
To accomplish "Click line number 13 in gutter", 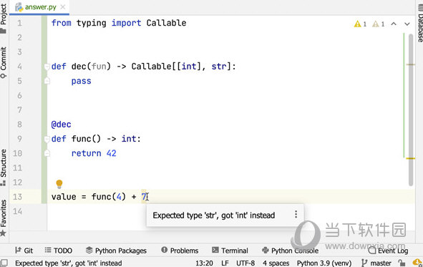I will [17, 197].
